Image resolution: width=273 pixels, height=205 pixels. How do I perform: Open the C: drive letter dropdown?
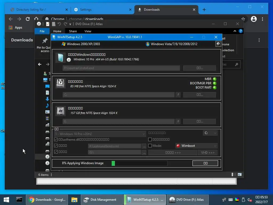click(x=210, y=133)
